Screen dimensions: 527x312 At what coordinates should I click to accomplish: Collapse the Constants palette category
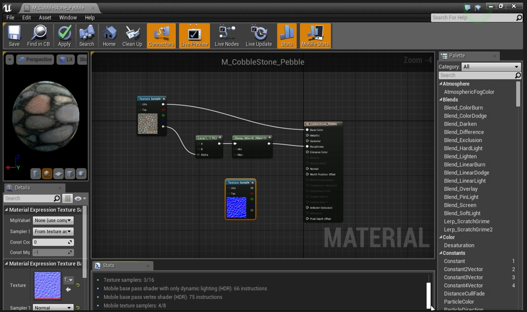[x=441, y=253]
